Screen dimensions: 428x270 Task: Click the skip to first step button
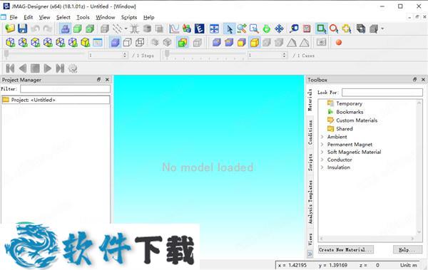(x=10, y=68)
